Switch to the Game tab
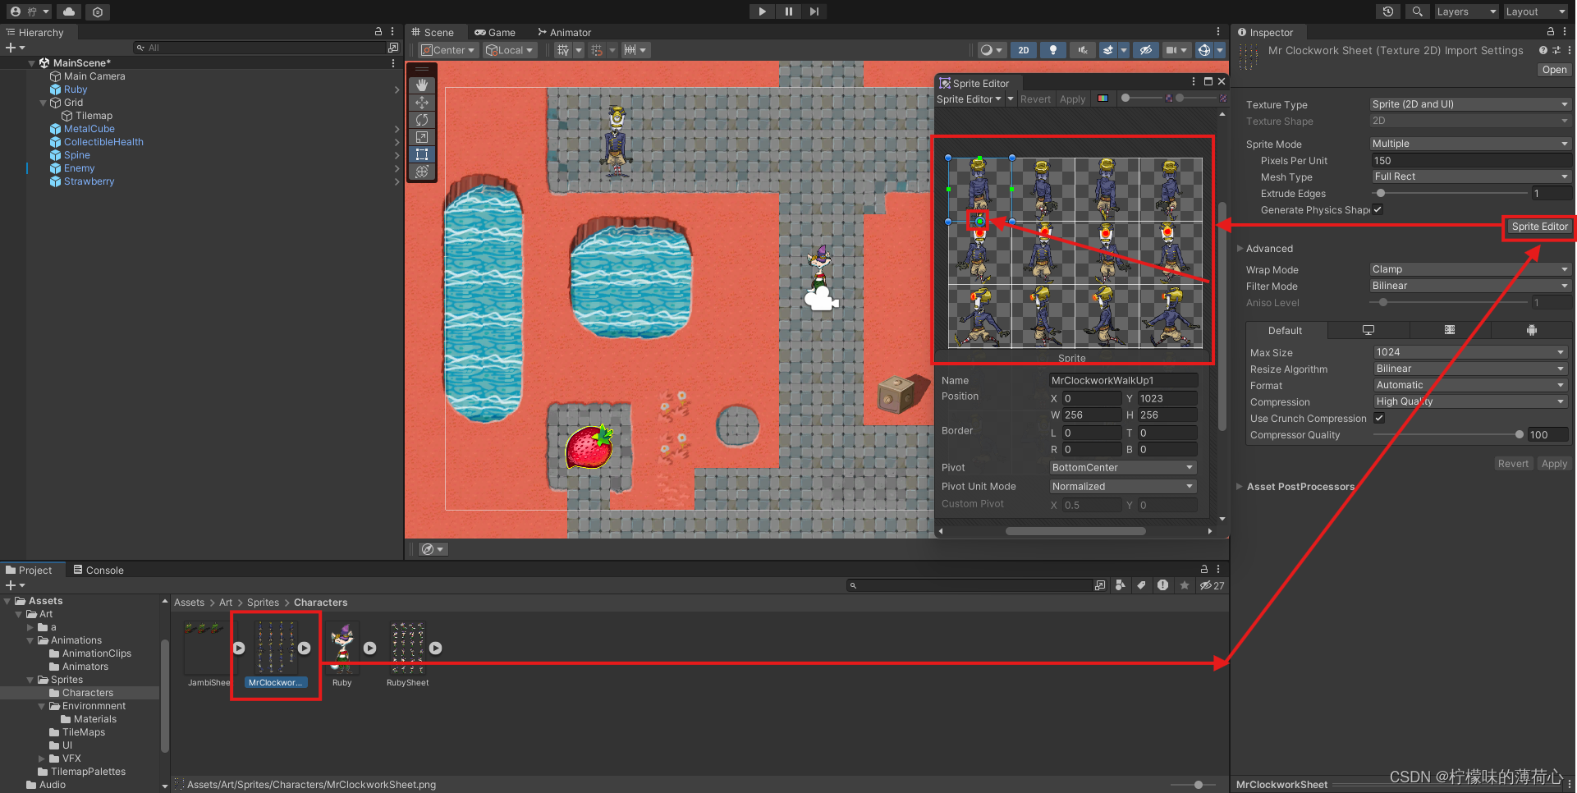Image resolution: width=1577 pixels, height=793 pixels. pos(495,32)
